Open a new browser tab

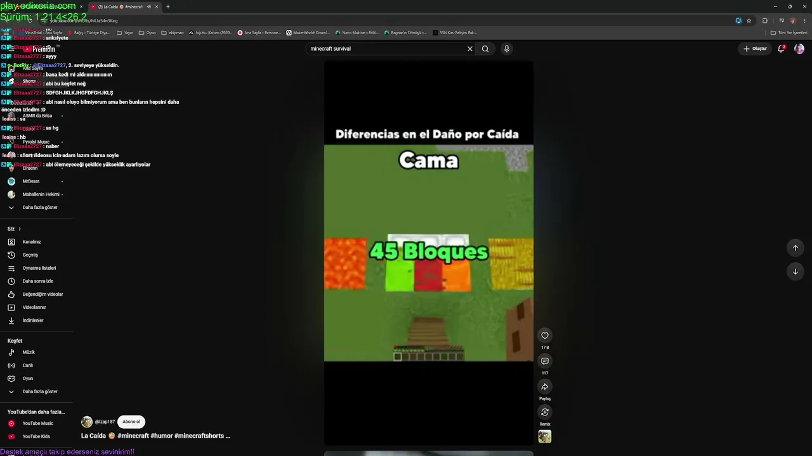[x=168, y=6]
